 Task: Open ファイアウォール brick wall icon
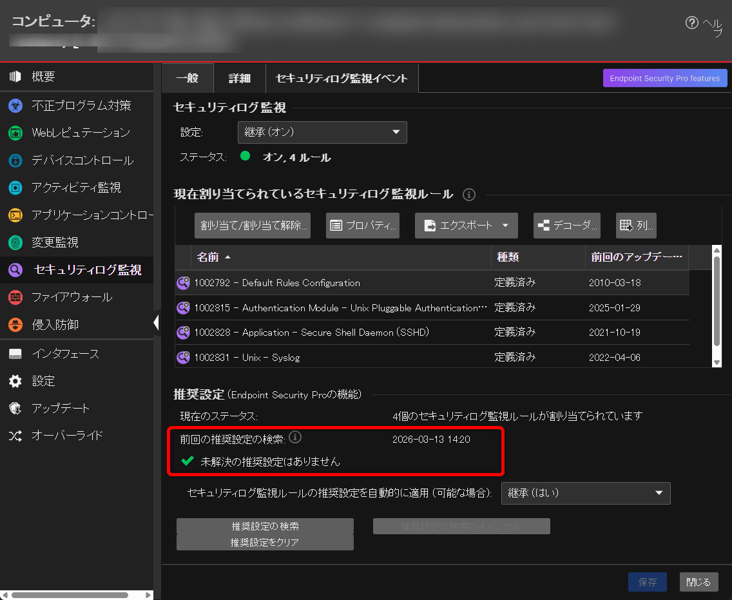click(x=15, y=297)
